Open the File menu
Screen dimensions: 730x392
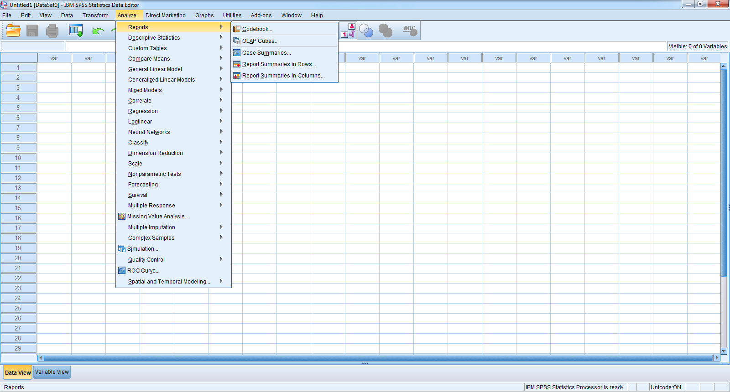7,15
